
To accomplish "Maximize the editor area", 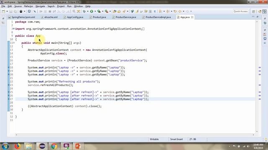I will [258, 17].
